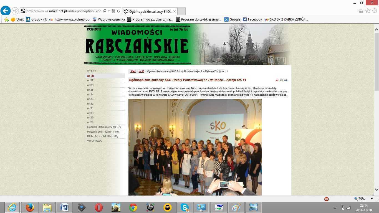Open File Explorer from the taskbar
The image size is (379, 213).
[x=47, y=207]
